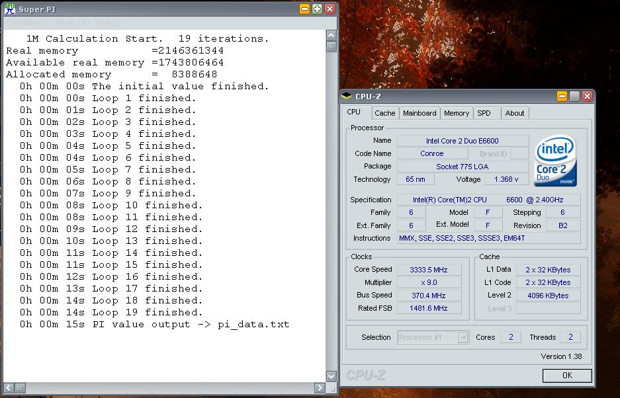620x398 pixels.
Task: Click the Multiplier value 'x 9.0'
Action: 429,282
